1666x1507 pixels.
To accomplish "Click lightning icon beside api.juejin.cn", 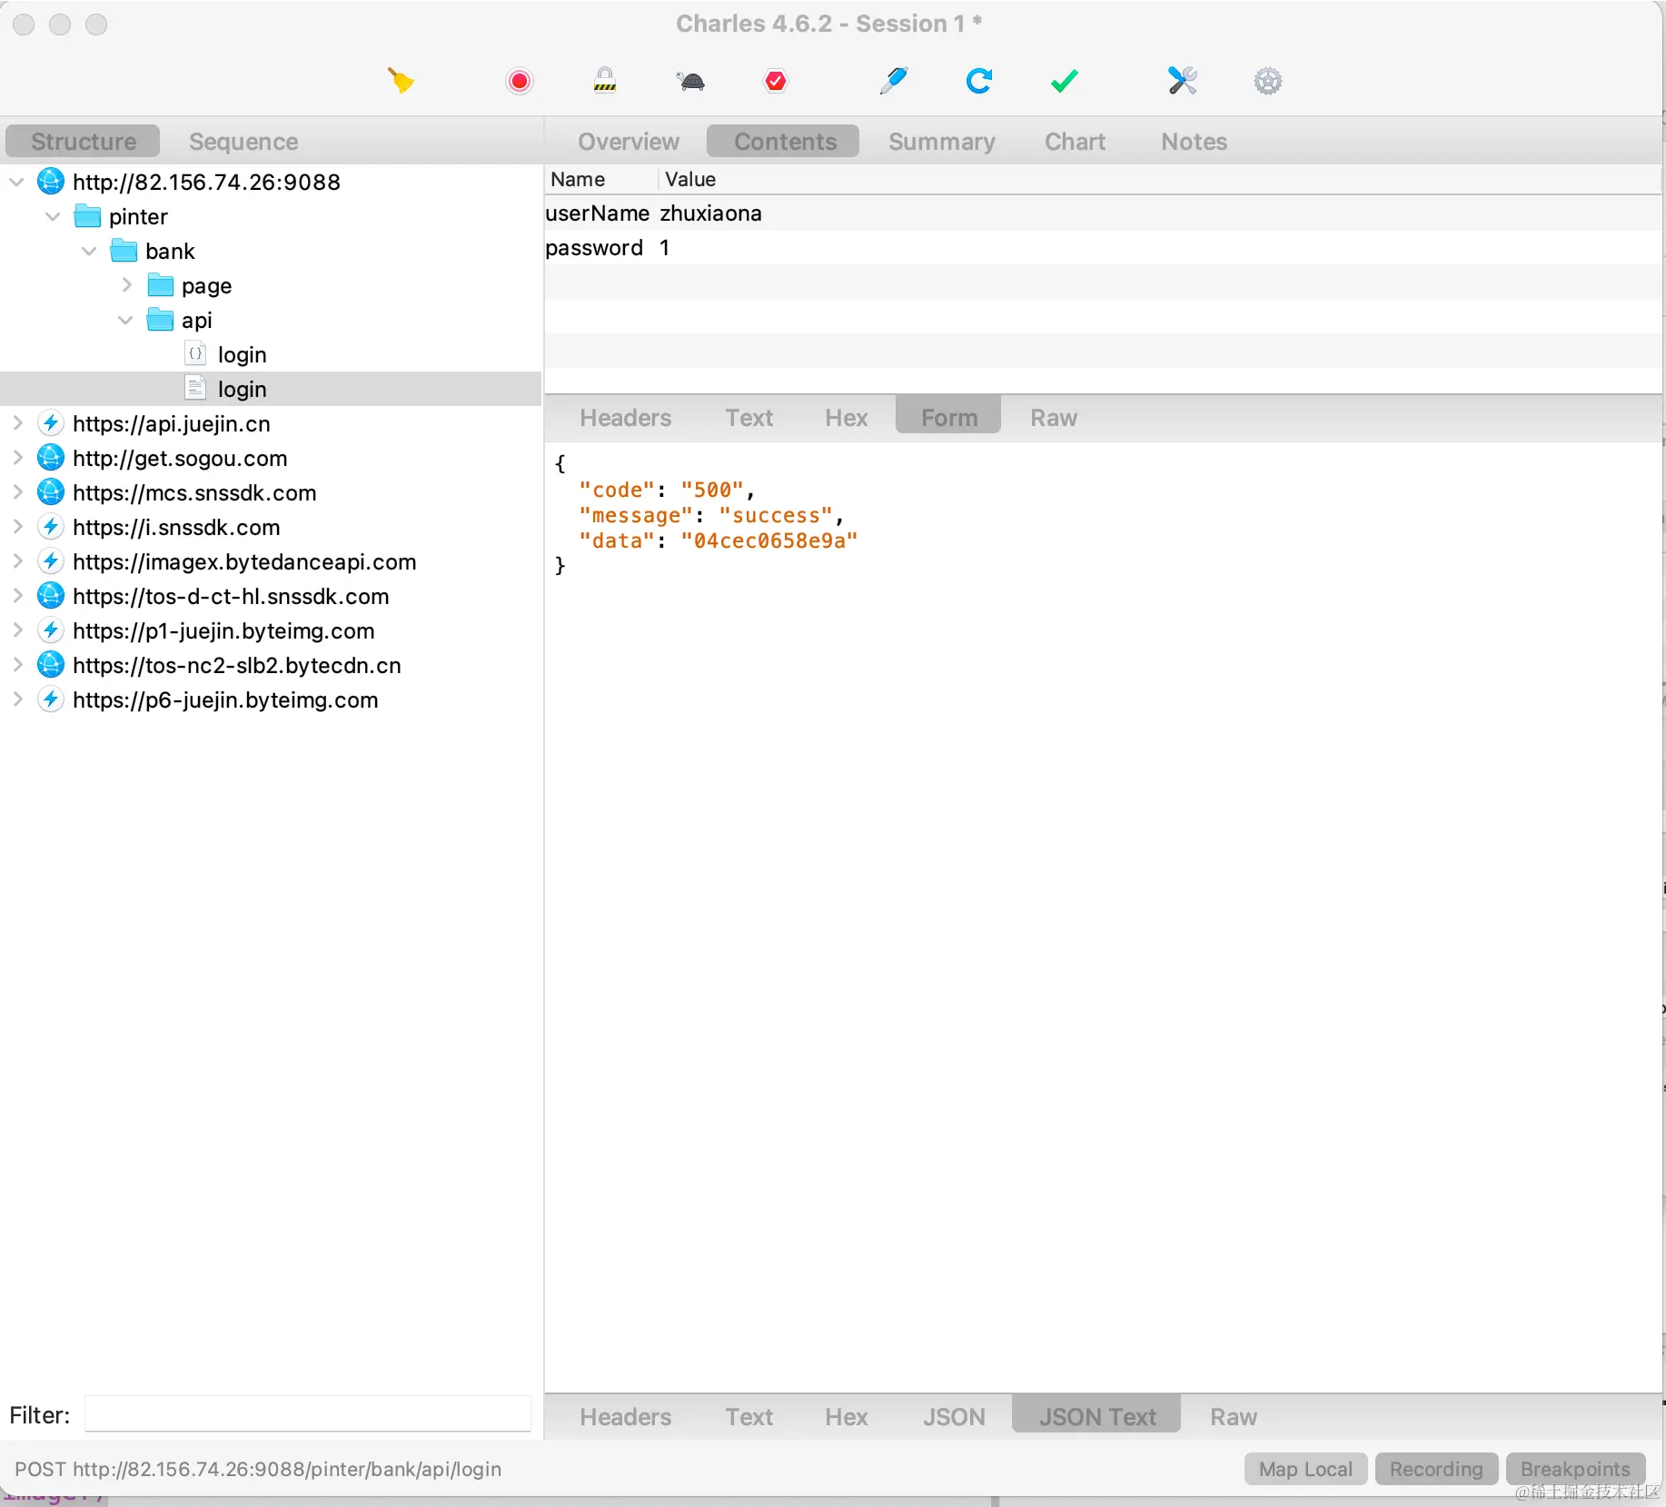I will point(51,423).
